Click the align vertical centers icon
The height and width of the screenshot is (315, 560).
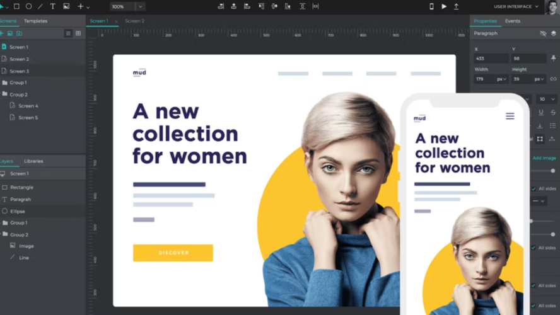(x=274, y=6)
